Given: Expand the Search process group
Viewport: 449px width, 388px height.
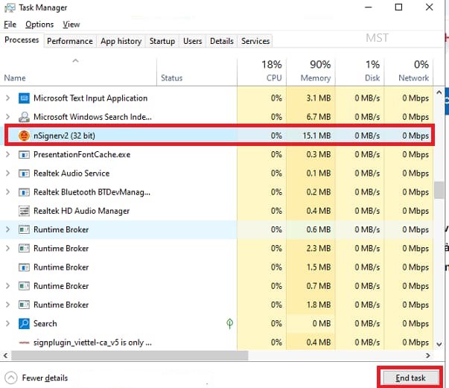Looking at the screenshot, I should pyautogui.click(x=7, y=323).
